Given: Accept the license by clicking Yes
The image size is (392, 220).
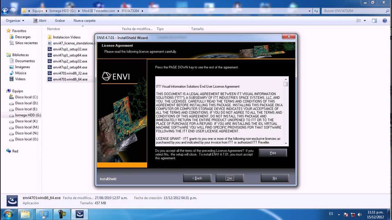Looking at the screenshot, I should click(229, 178).
